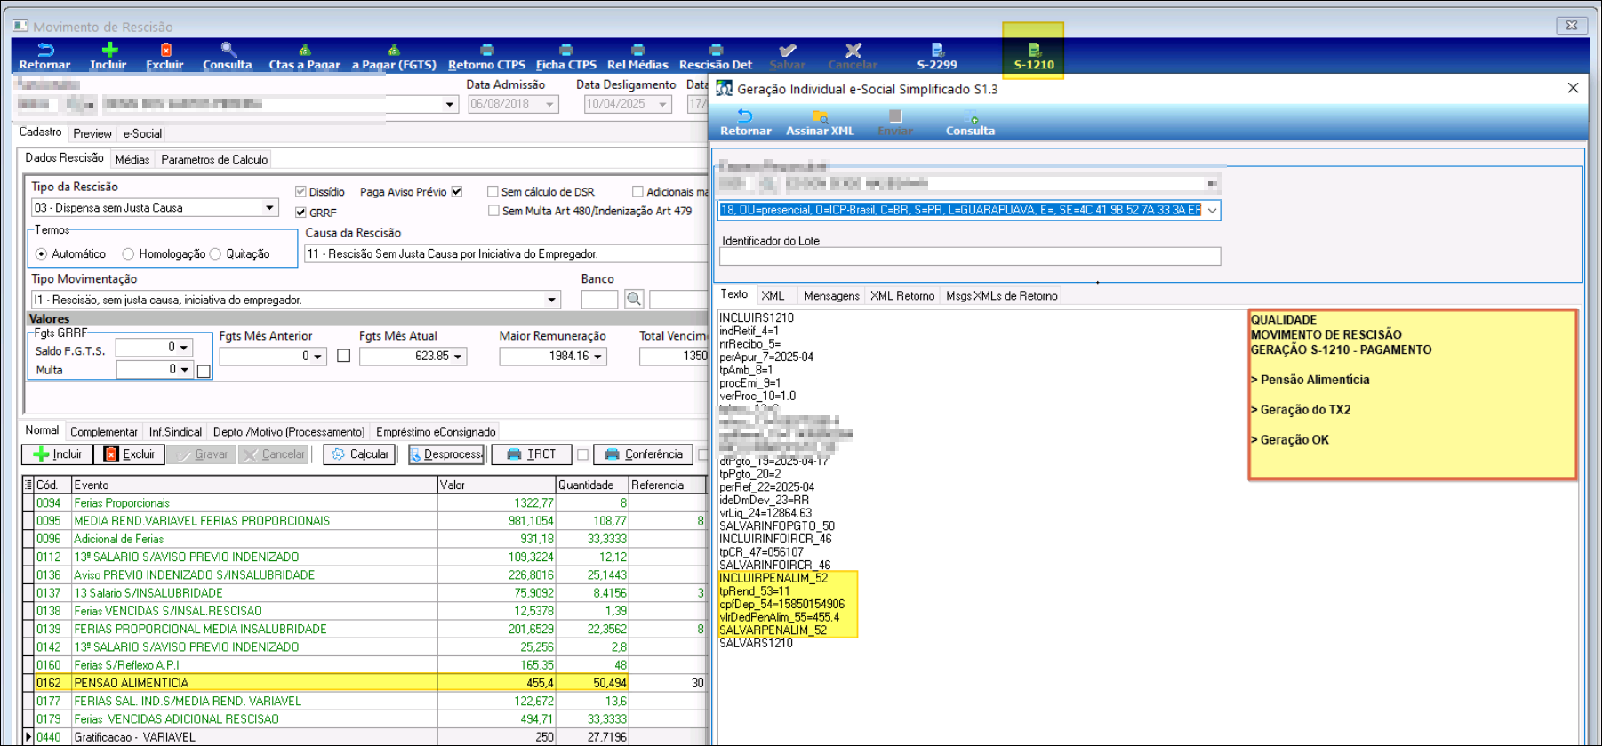Open the Ficha CTPS report
The image size is (1602, 746).
(565, 55)
